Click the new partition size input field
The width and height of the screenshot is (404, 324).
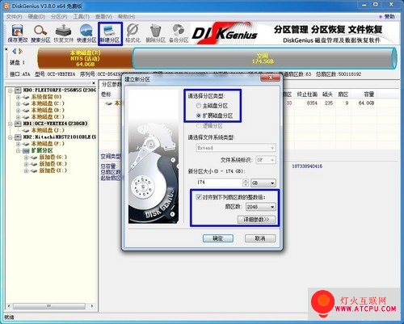[219, 183]
